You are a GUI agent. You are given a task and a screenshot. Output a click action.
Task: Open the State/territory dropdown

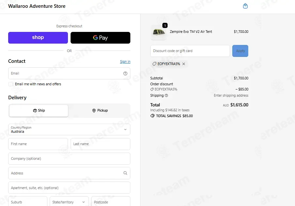pyautogui.click(x=69, y=202)
